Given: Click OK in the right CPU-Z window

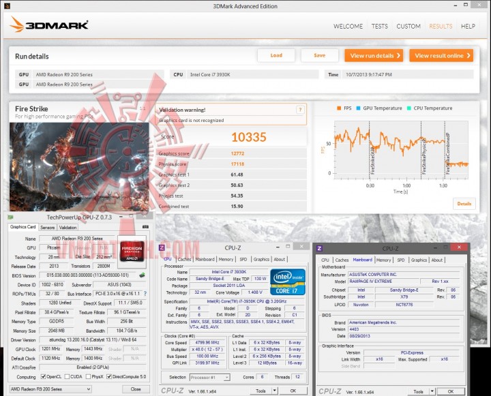Looking at the screenshot, I should (x=450, y=391).
